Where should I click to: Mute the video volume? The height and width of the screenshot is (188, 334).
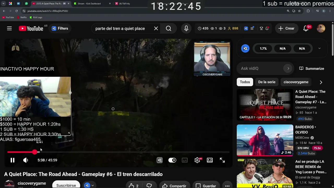pyautogui.click(x=26, y=160)
